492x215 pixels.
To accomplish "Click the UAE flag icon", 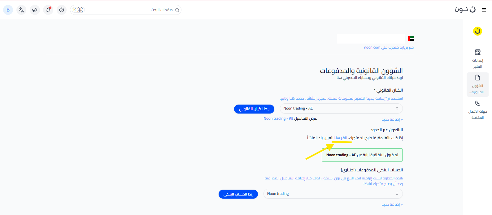I will [x=411, y=39].
